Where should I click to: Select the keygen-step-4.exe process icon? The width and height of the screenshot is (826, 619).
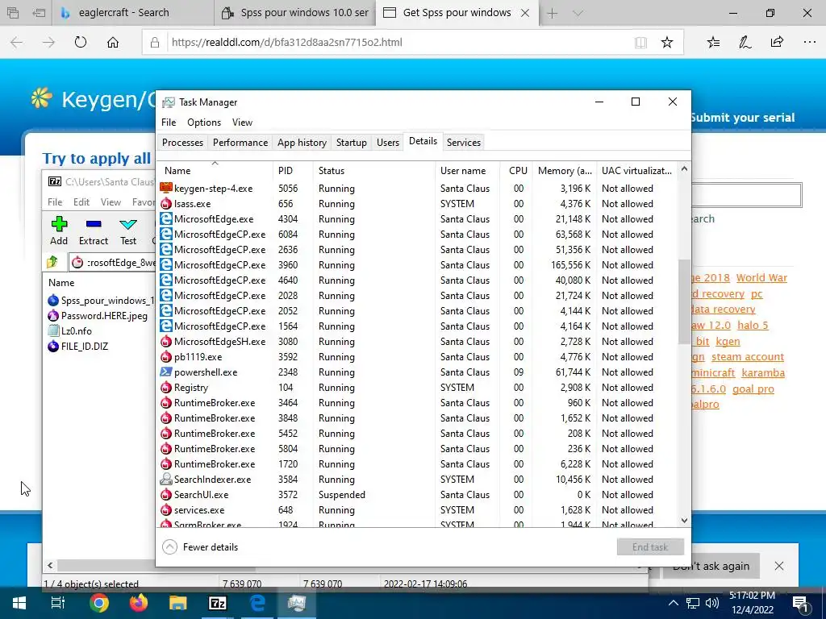pos(166,189)
